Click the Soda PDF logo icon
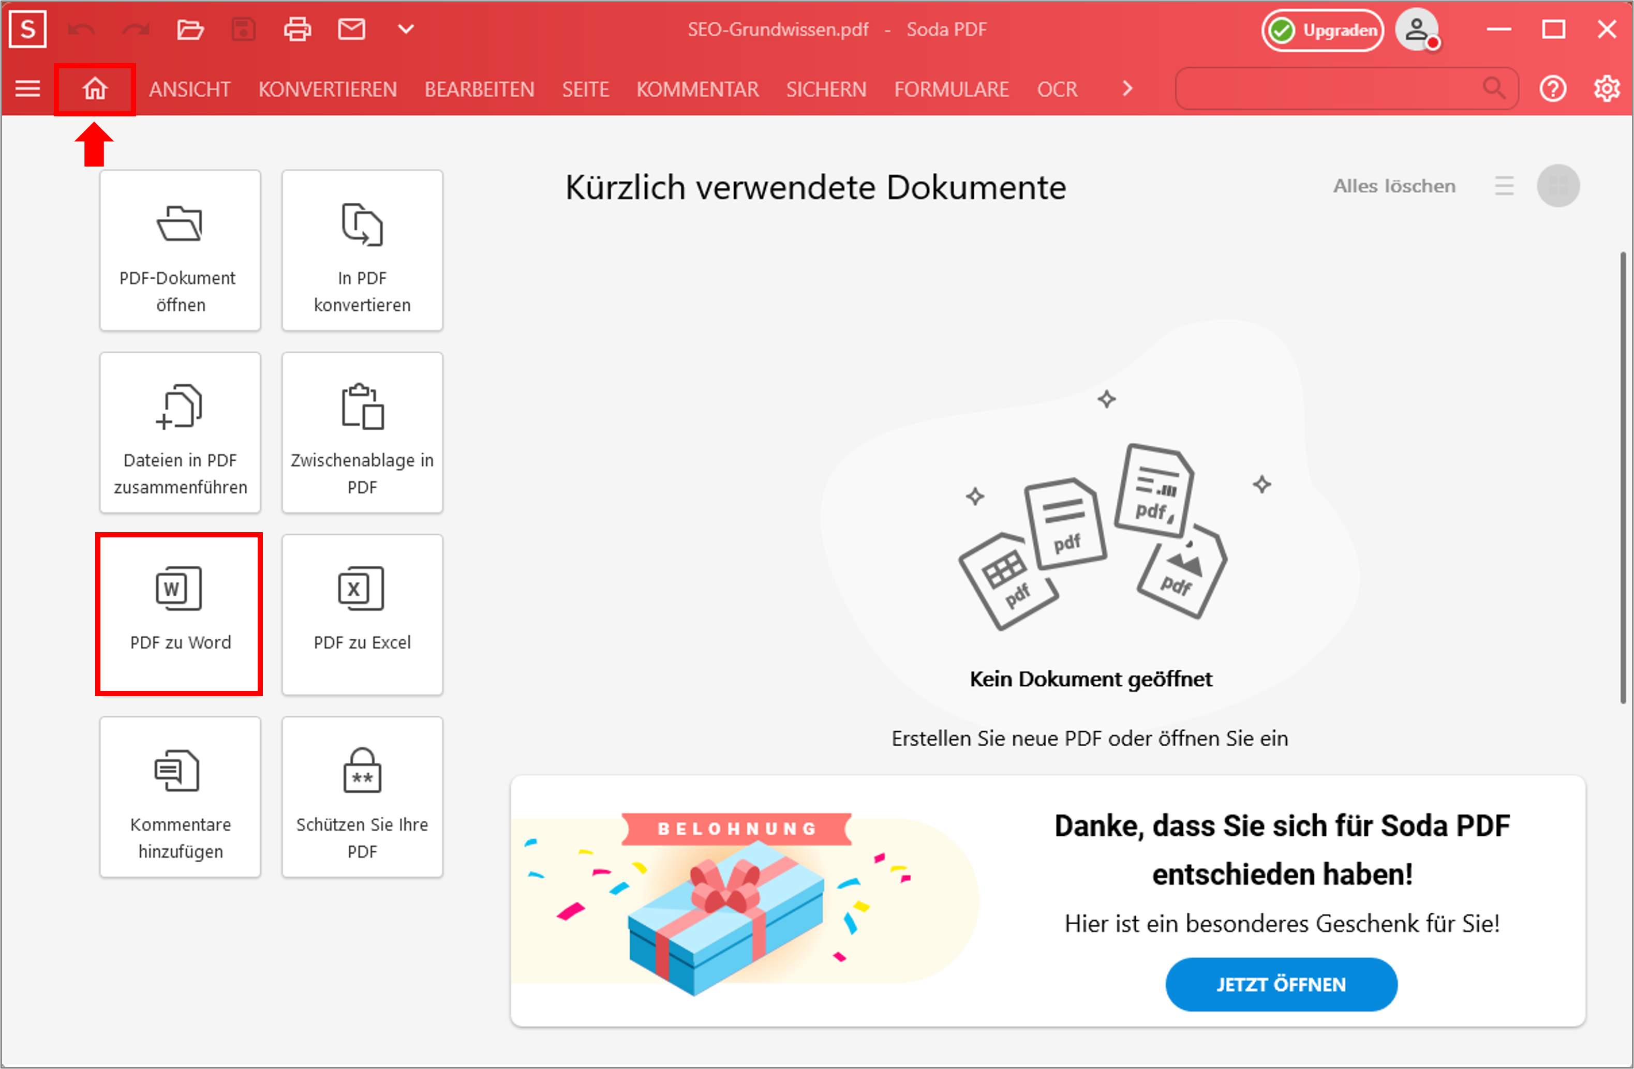Viewport: 1634px width, 1069px height. [x=28, y=29]
